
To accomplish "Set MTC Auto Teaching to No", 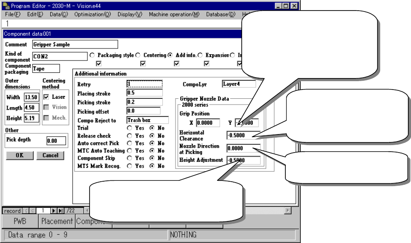I will tap(152, 151).
